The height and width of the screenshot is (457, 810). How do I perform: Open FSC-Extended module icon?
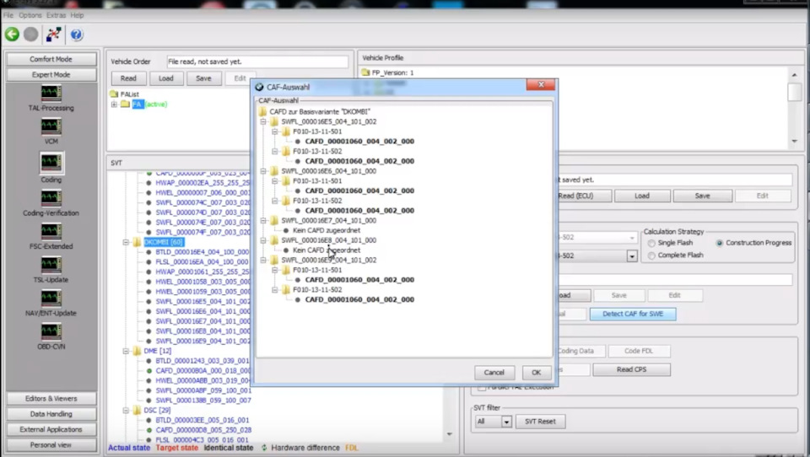tap(51, 232)
